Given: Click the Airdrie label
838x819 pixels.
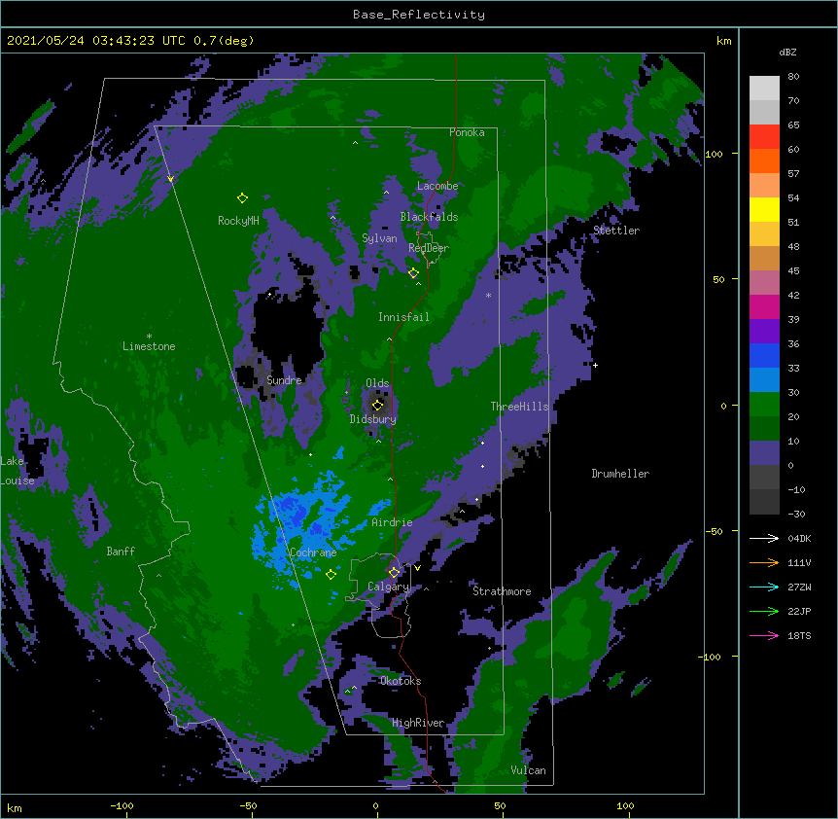Looking at the screenshot, I should tap(392, 522).
